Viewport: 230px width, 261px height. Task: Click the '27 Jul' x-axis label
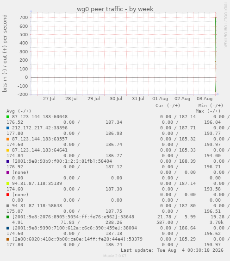point(49,99)
